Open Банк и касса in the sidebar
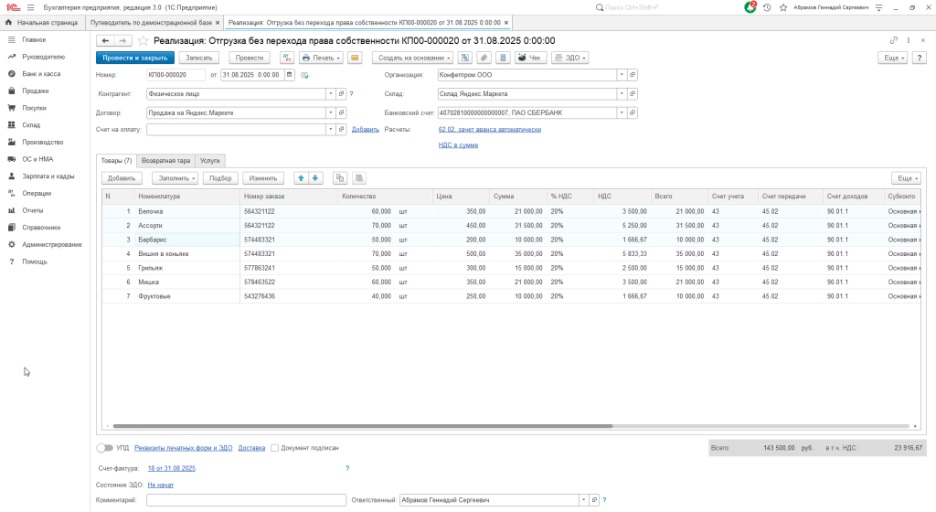Screen dimensions: 936x512 42,74
